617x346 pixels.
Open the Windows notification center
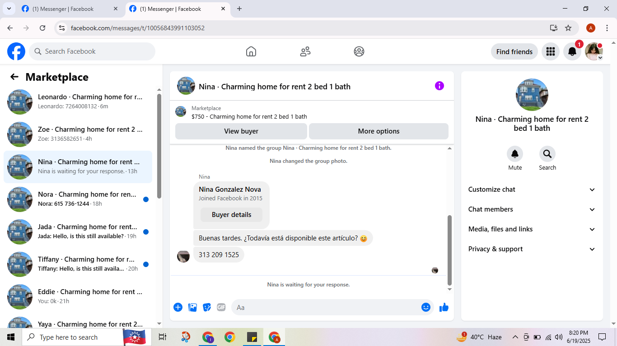[602, 337]
